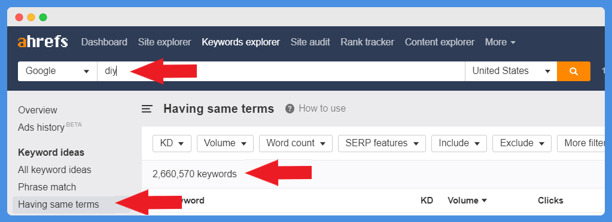612x222 pixels.
Task: Expand the Word count filter
Action: [x=296, y=143]
